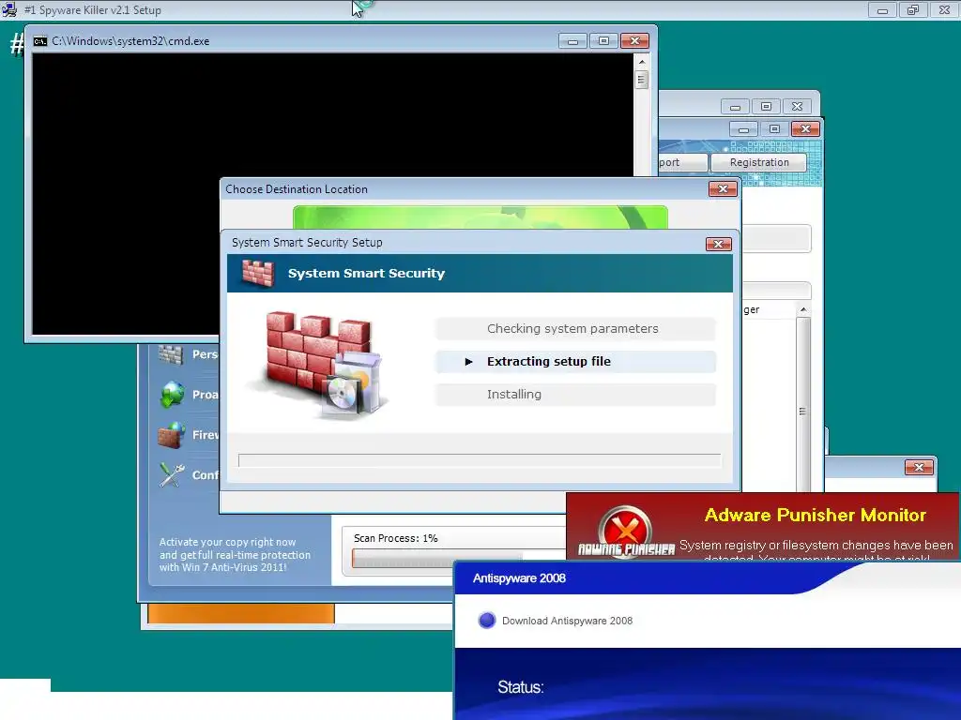Click the play arrow beside Extracting setup file
The height and width of the screenshot is (720, 961).
pyautogui.click(x=469, y=362)
